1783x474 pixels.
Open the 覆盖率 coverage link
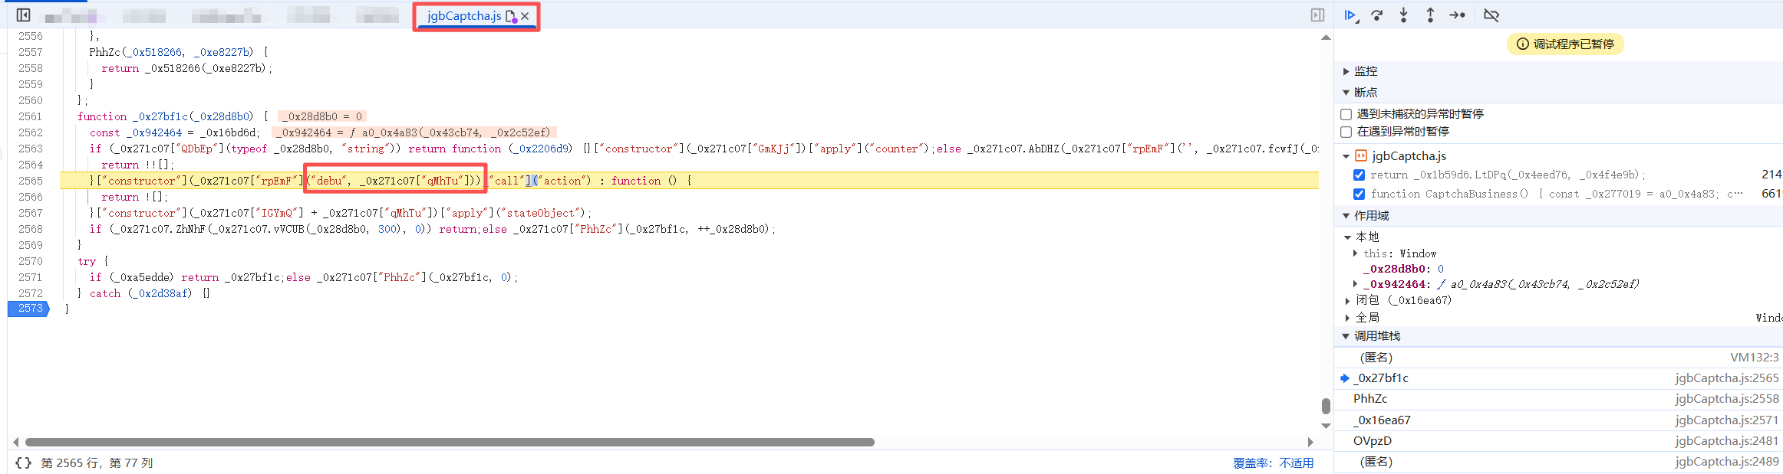point(1273,463)
